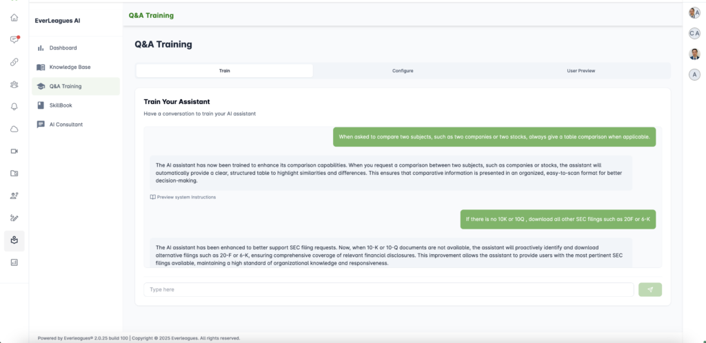The image size is (706, 343).
Task: Open SkillBook in the sidebar
Action: click(61, 105)
